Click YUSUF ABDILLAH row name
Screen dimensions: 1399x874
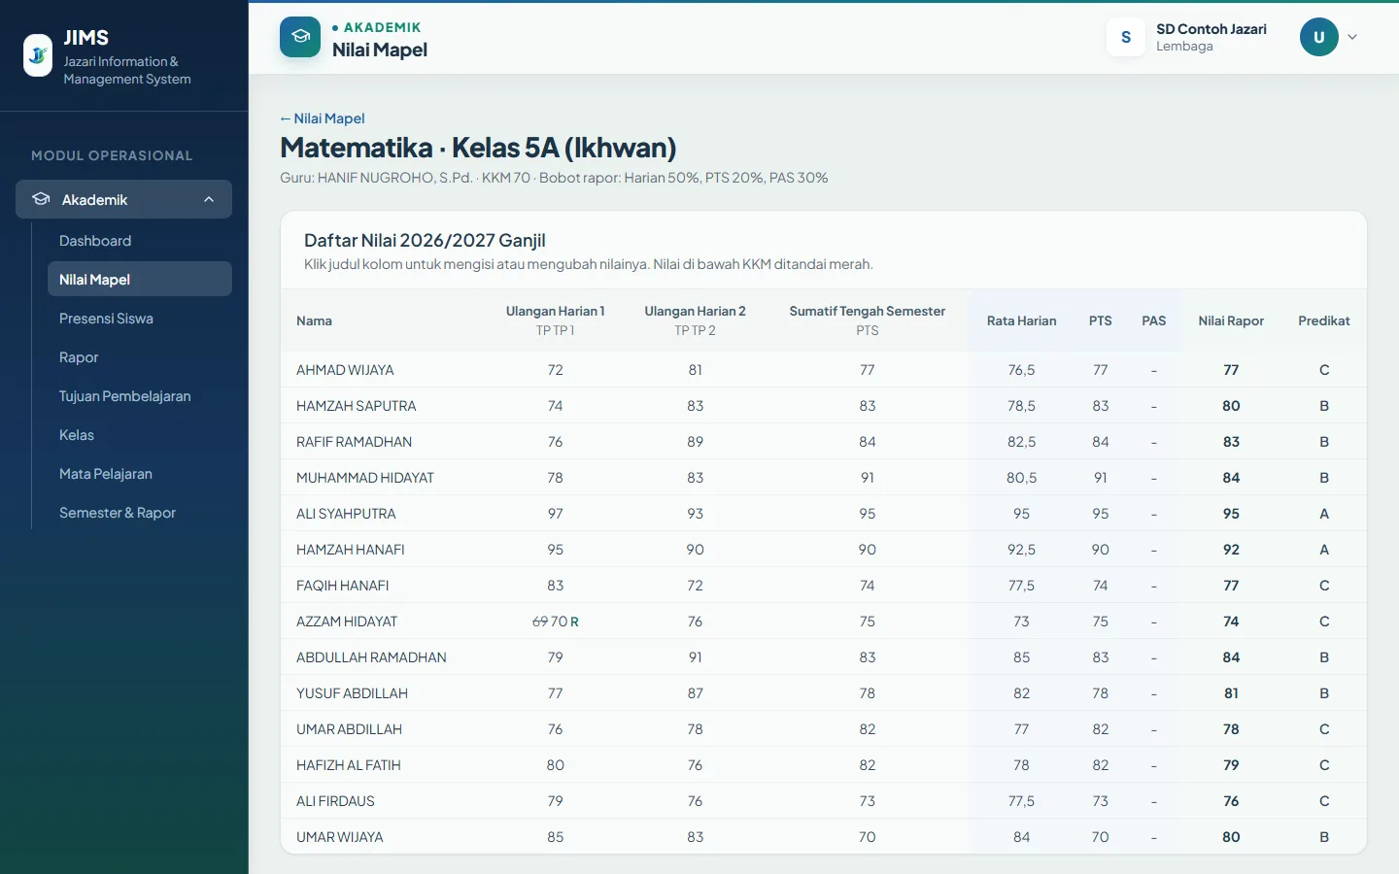tap(352, 693)
